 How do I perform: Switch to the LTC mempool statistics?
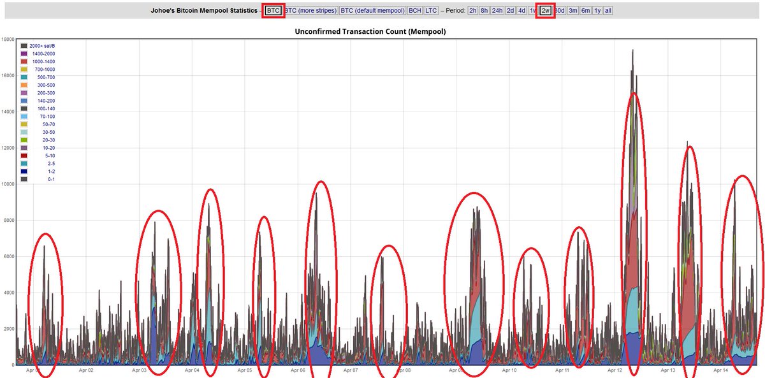click(431, 11)
